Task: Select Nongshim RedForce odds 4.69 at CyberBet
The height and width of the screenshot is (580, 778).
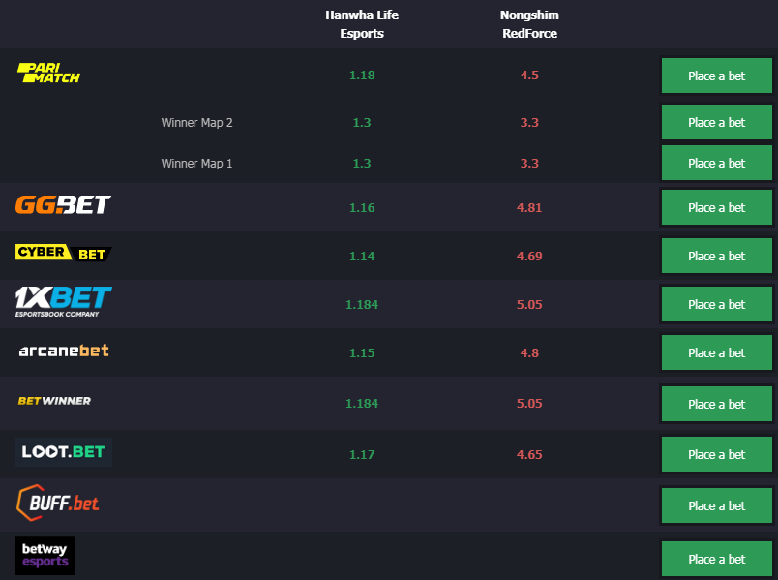Action: (x=529, y=257)
